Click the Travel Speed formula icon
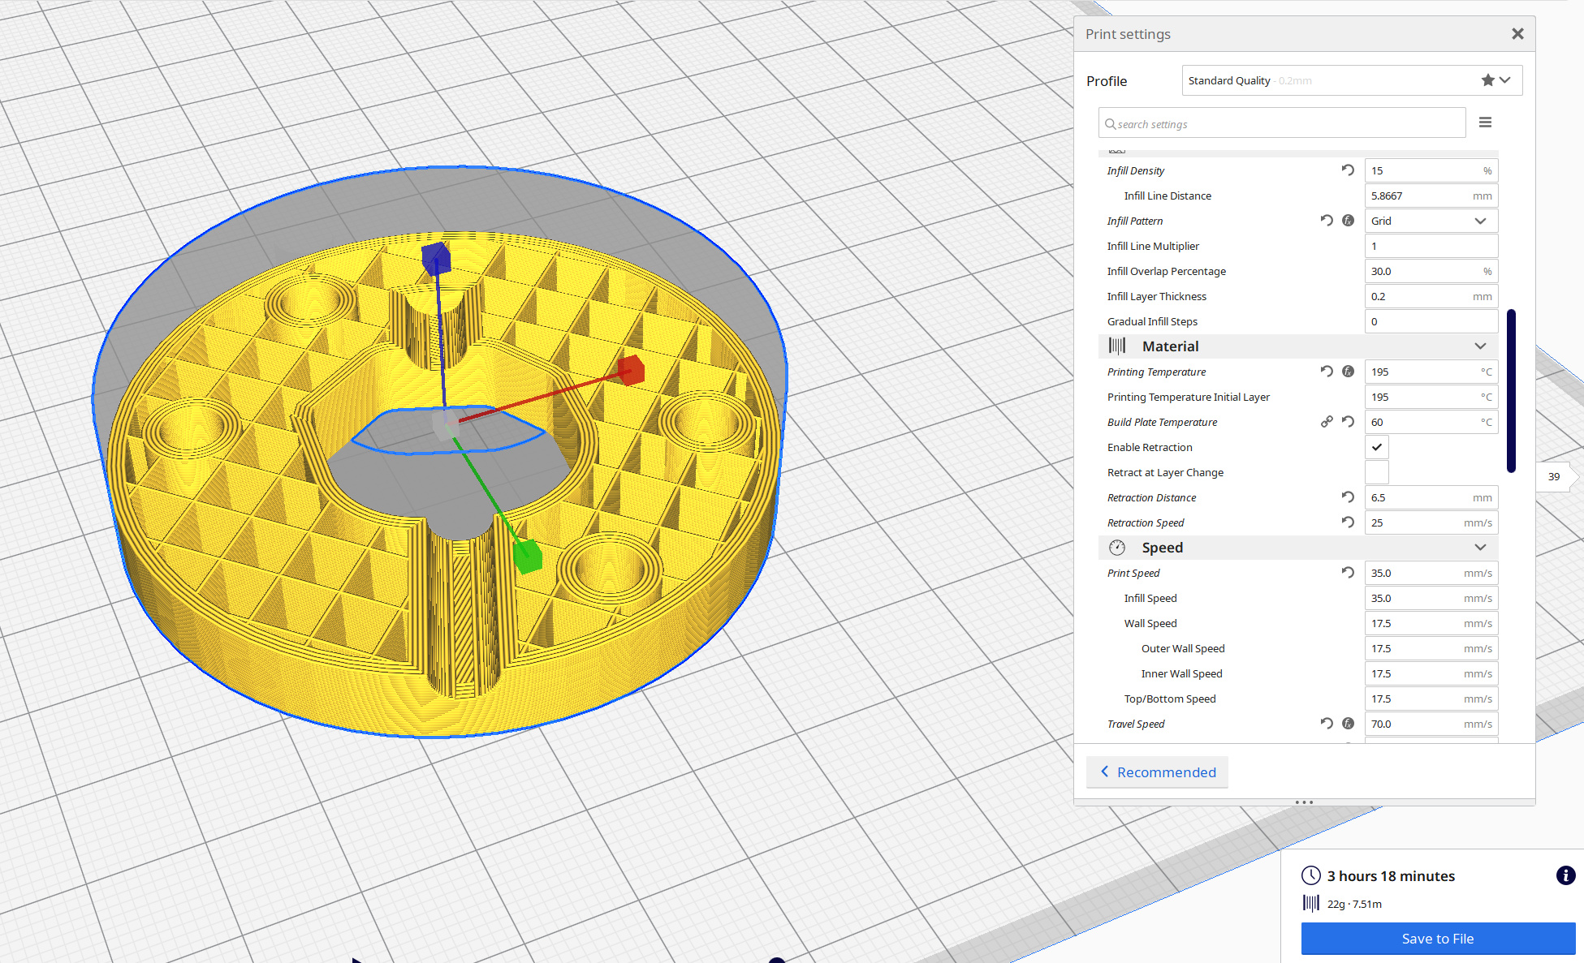 1348,724
